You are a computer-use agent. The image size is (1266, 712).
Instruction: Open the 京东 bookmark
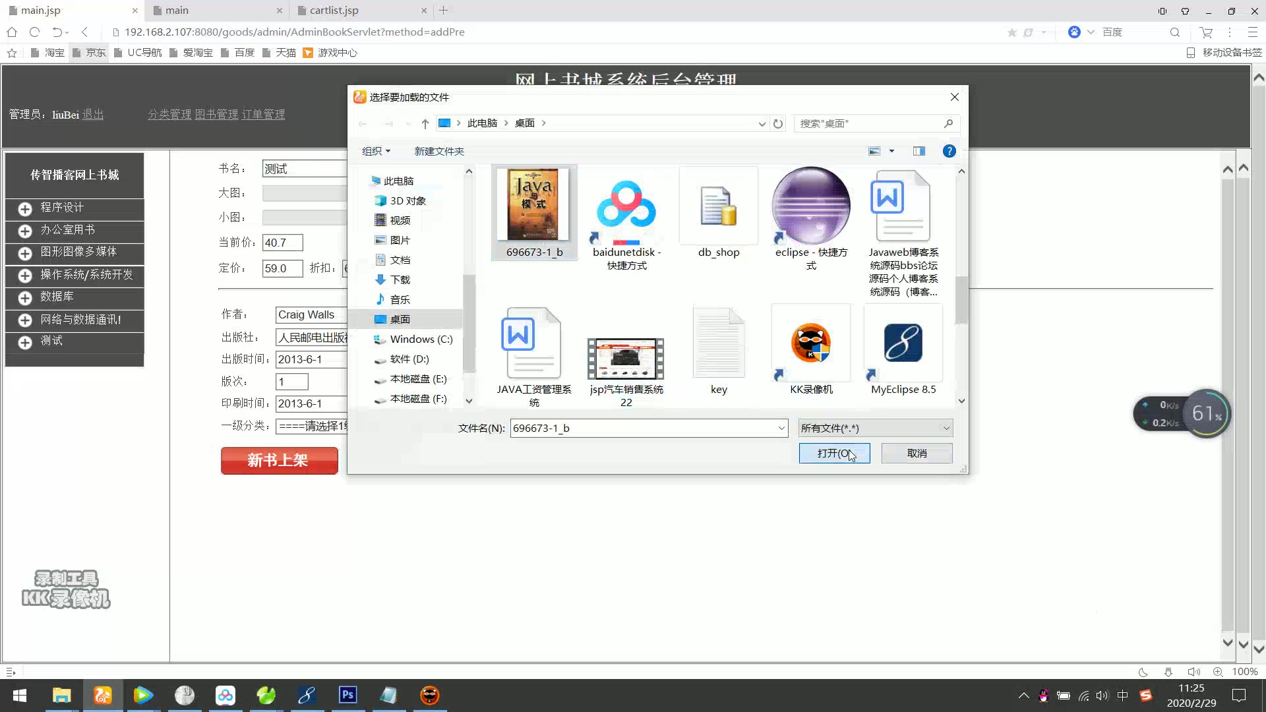click(89, 53)
